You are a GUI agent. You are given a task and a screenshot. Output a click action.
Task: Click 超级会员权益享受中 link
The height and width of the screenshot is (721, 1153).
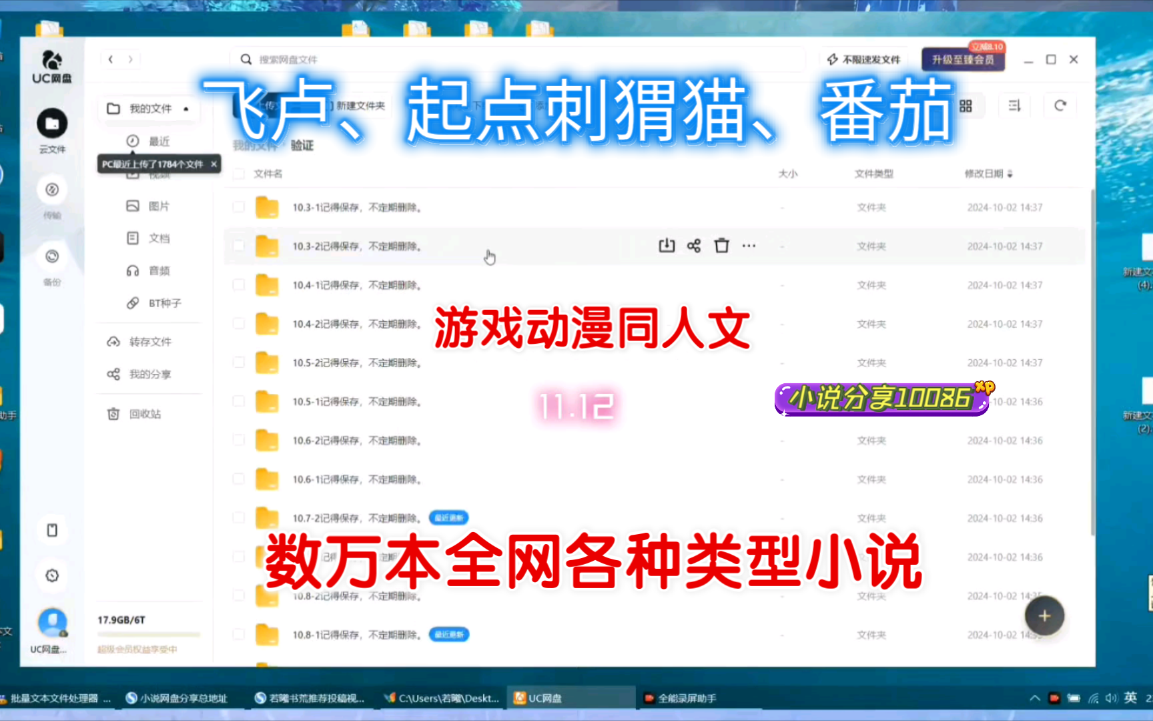coord(137,649)
